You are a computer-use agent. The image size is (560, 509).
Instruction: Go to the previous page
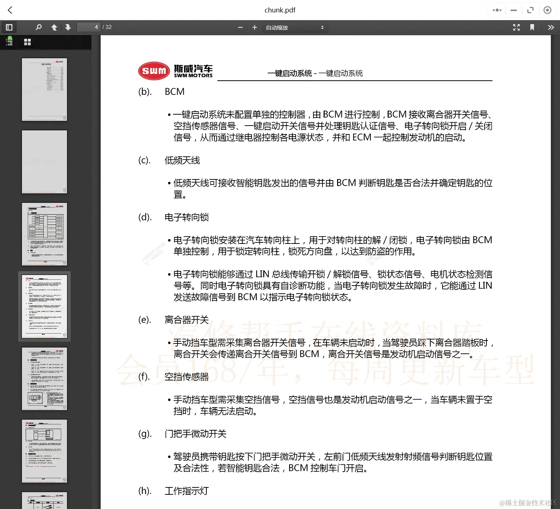point(54,27)
